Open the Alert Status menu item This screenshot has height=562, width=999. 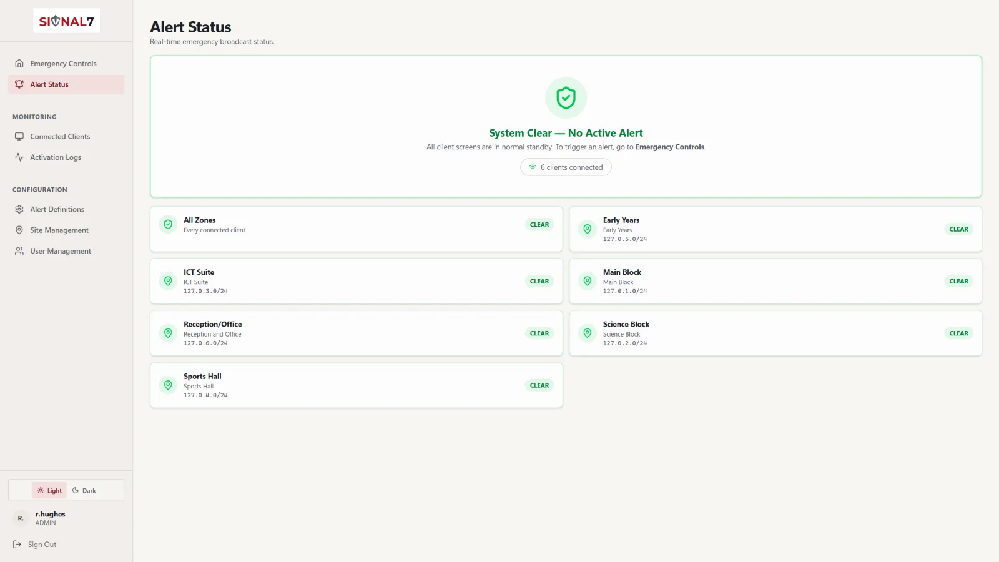tap(66, 84)
